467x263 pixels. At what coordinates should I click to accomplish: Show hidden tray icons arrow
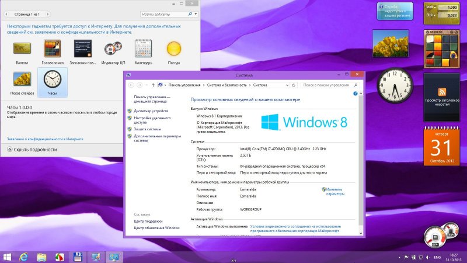[399, 257]
